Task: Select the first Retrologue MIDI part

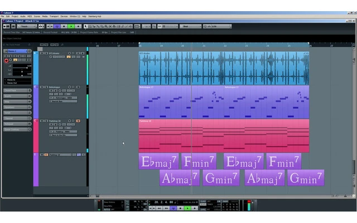Action: point(181,102)
